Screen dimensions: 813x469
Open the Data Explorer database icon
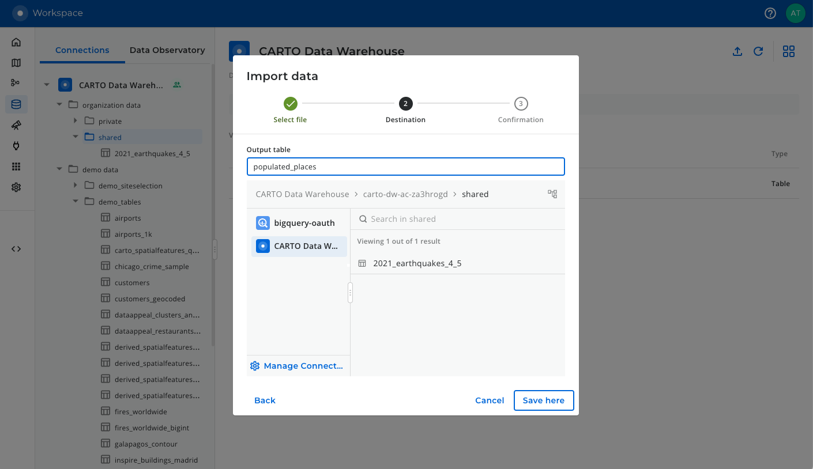point(16,104)
